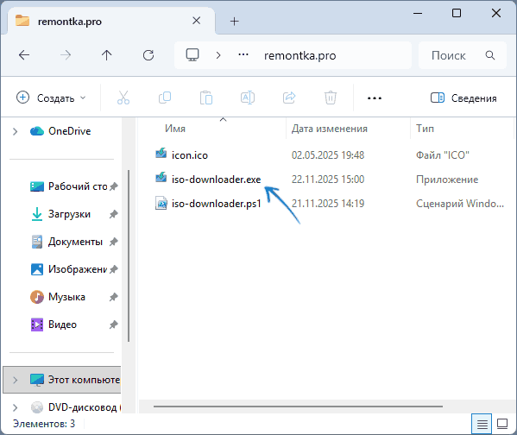
Task: Refresh the current folder view
Action: coord(148,55)
